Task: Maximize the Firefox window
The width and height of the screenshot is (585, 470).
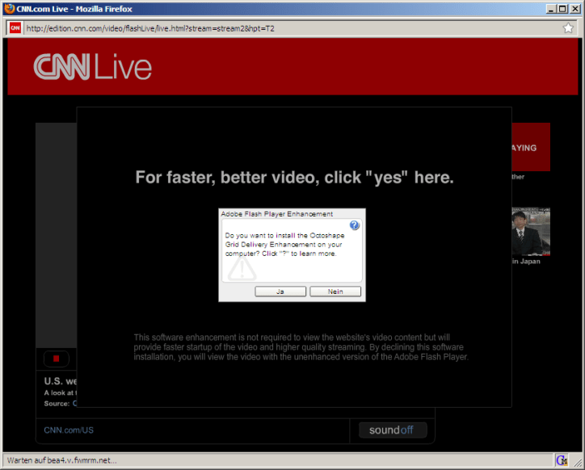Action: pyautogui.click(x=562, y=8)
